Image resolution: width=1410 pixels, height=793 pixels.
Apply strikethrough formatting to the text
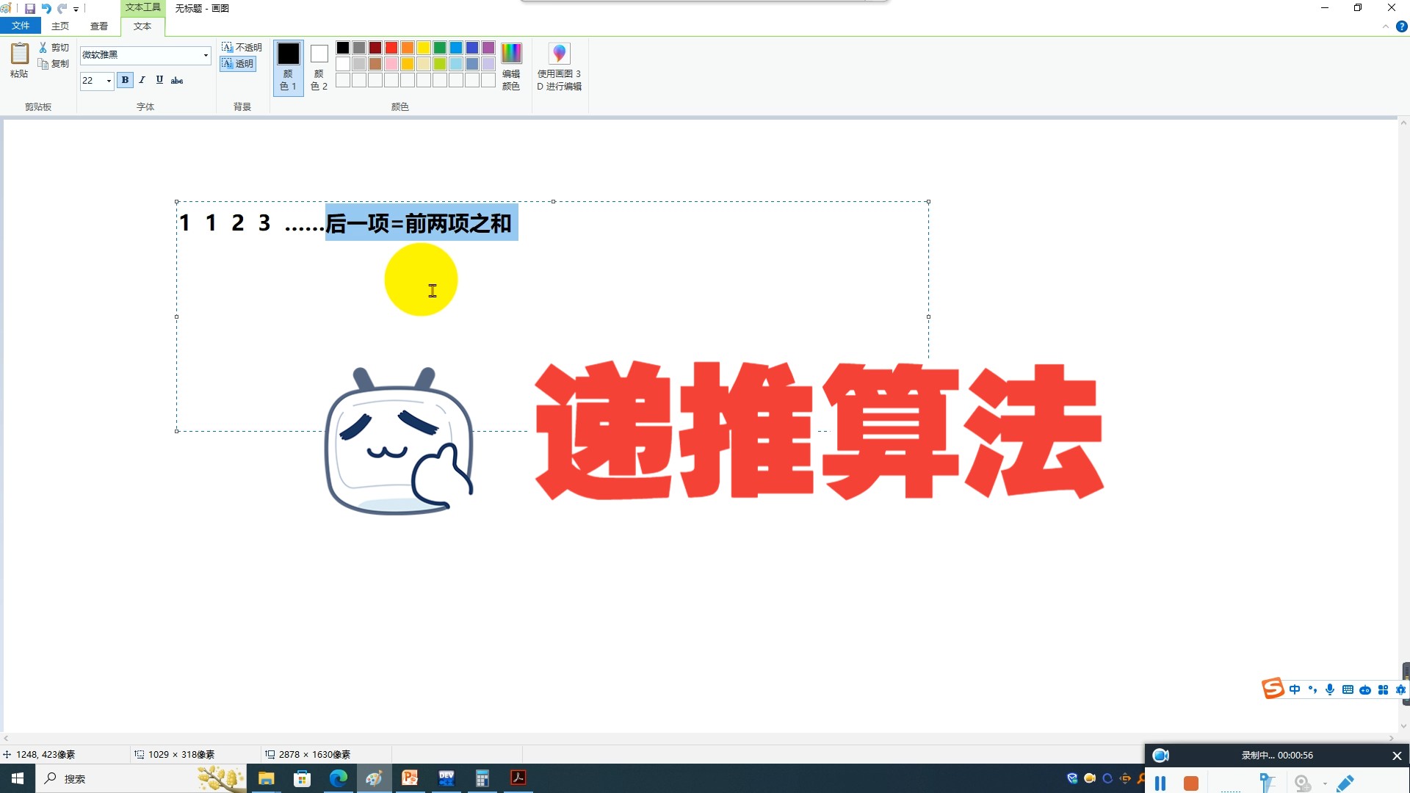(177, 81)
